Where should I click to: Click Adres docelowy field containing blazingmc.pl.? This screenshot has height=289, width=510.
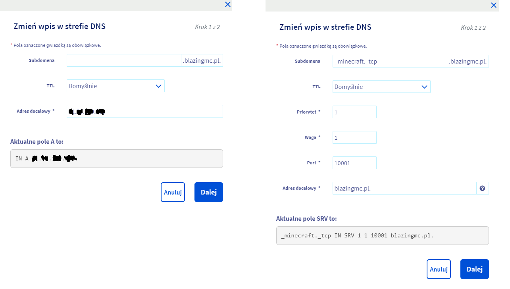tap(404, 189)
